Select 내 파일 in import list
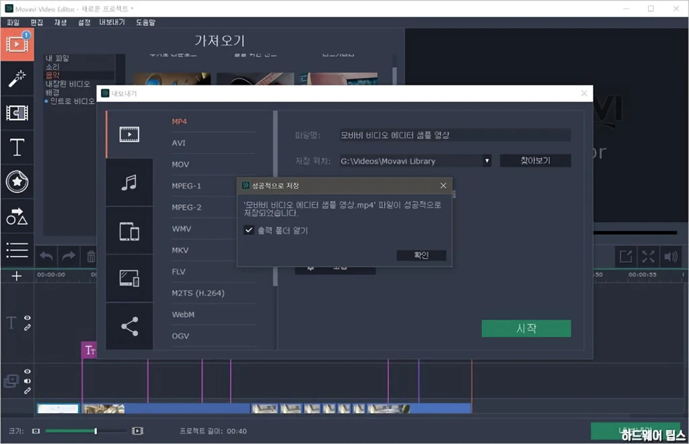Viewport: 689px width, 444px height. point(58,58)
